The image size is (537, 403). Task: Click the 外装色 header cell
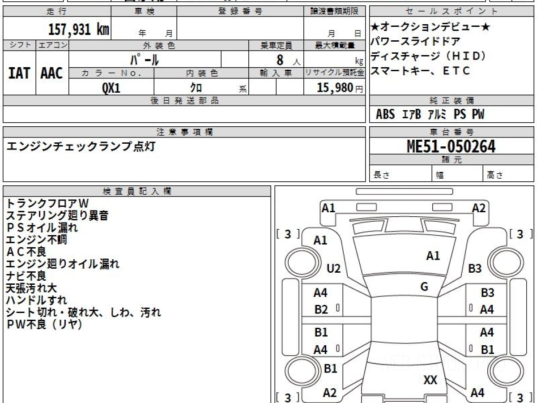click(x=159, y=45)
